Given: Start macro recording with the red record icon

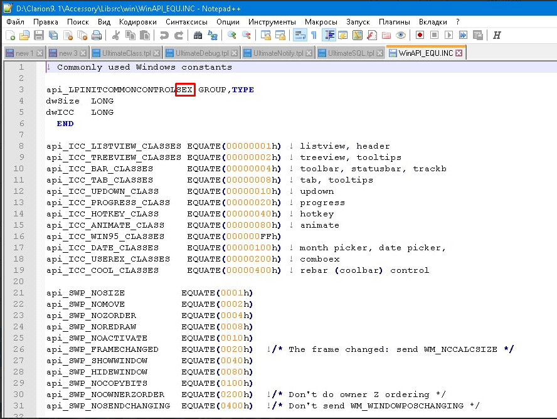Looking at the screenshot, I should (x=420, y=35).
